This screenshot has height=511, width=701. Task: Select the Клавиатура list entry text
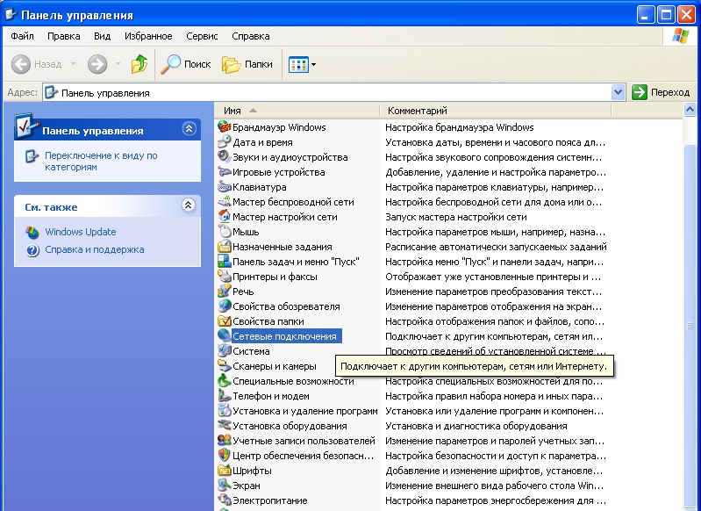[x=260, y=187]
